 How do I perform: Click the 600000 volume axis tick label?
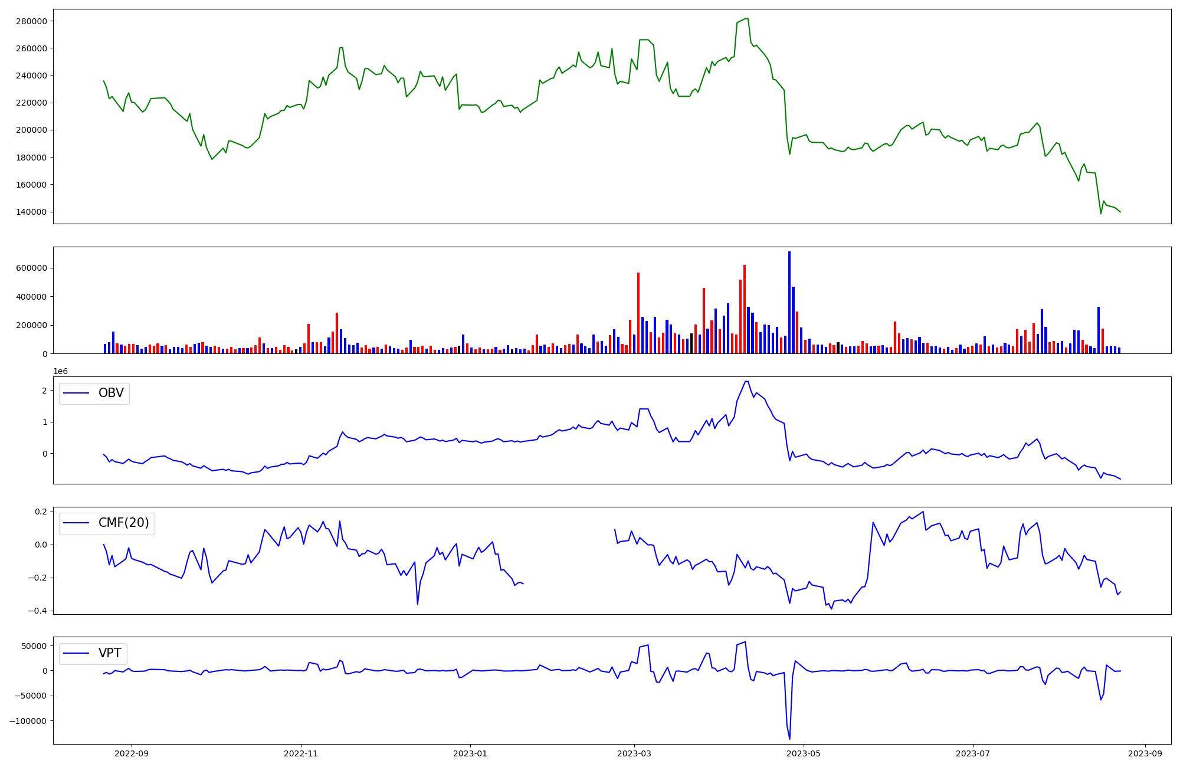click(x=31, y=268)
